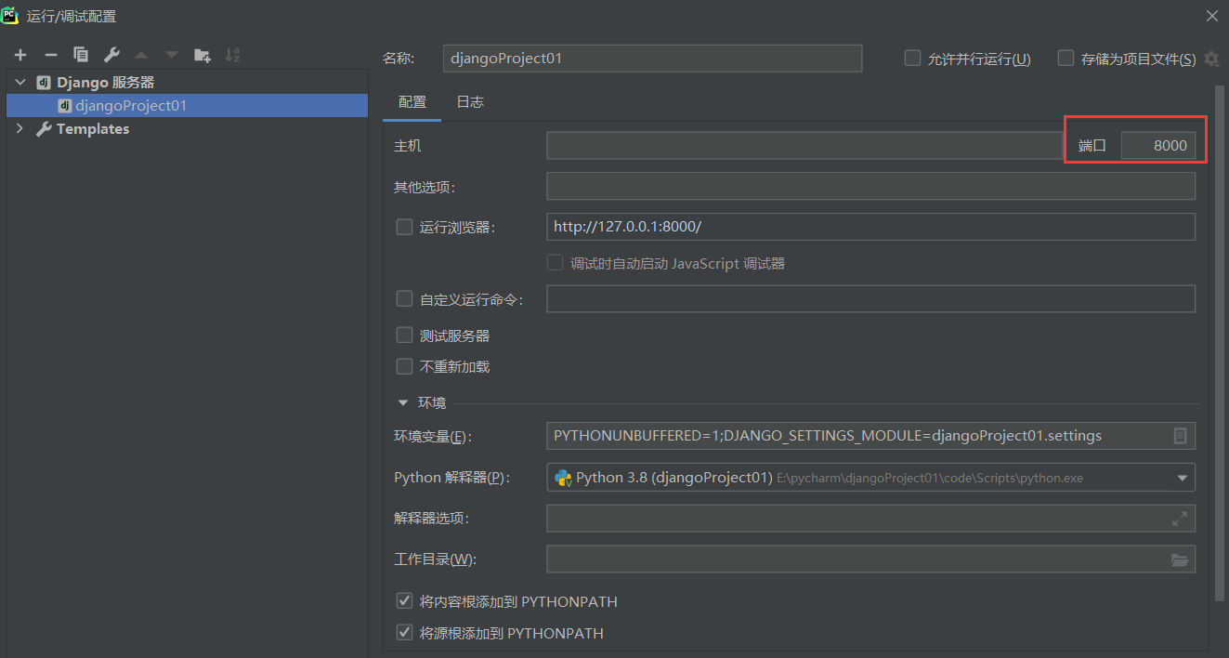Collapse the 环境 section

coord(403,402)
